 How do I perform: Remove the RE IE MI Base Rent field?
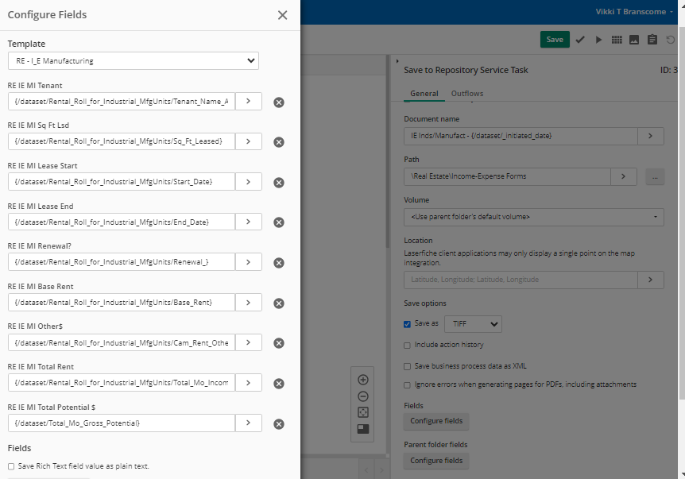coord(279,303)
